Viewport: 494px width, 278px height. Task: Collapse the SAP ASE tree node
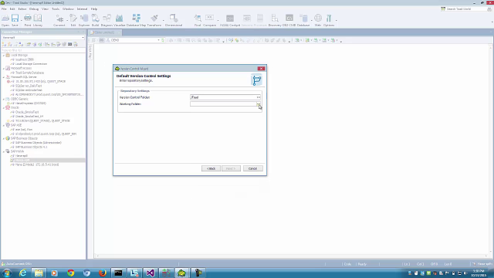(3, 125)
